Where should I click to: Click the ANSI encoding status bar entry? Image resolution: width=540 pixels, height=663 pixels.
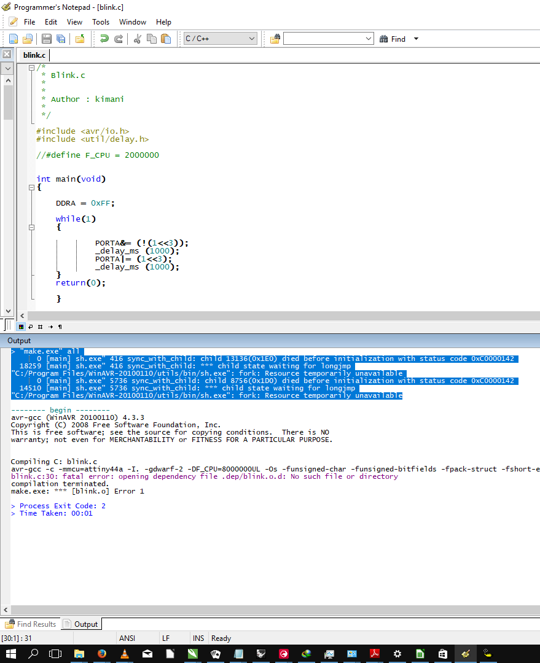point(127,638)
